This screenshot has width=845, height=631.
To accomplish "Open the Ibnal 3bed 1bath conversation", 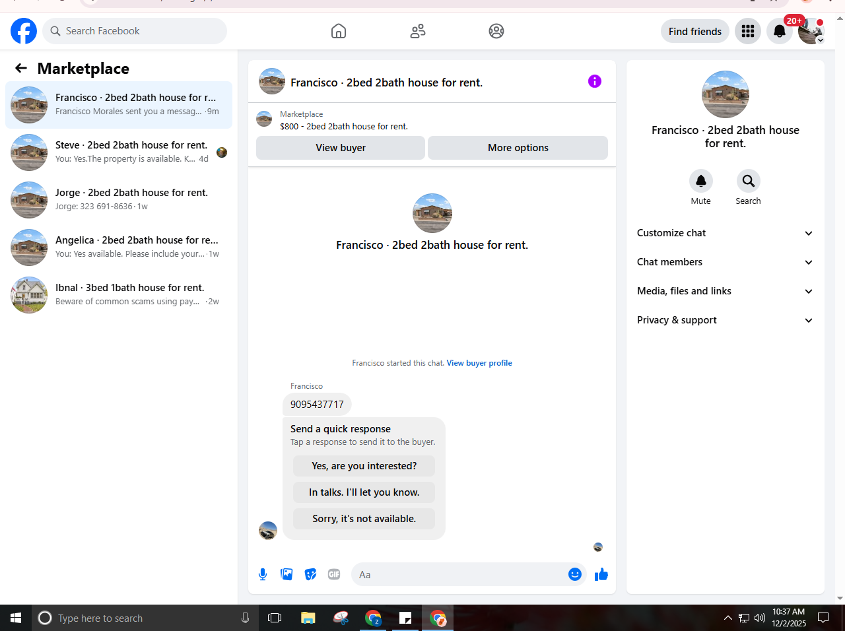I will pos(119,295).
